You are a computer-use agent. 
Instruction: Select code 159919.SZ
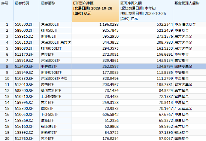click(x=24, y=61)
